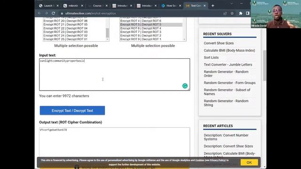Switch to the How Sec tab

click(171, 6)
